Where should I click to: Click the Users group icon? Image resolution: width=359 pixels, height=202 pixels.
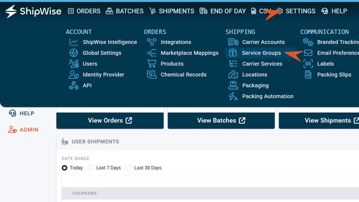tap(74, 64)
